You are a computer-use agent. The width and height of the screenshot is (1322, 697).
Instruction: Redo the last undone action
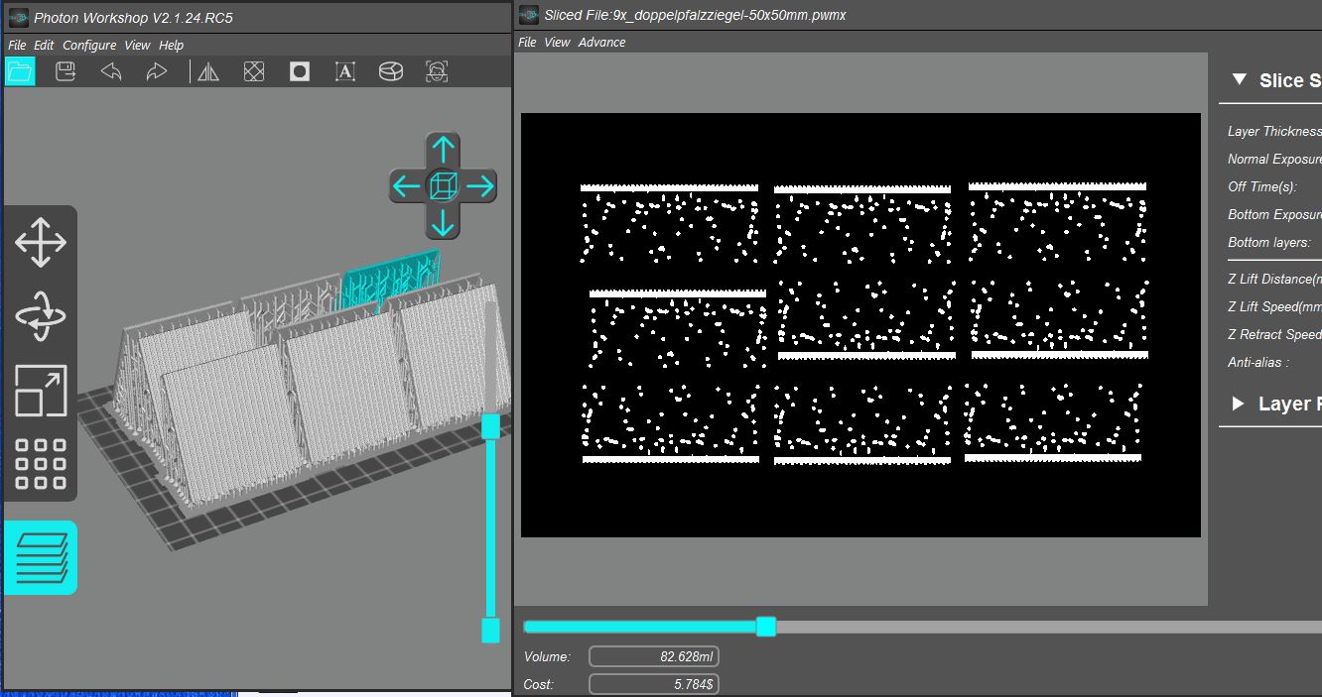(x=157, y=71)
